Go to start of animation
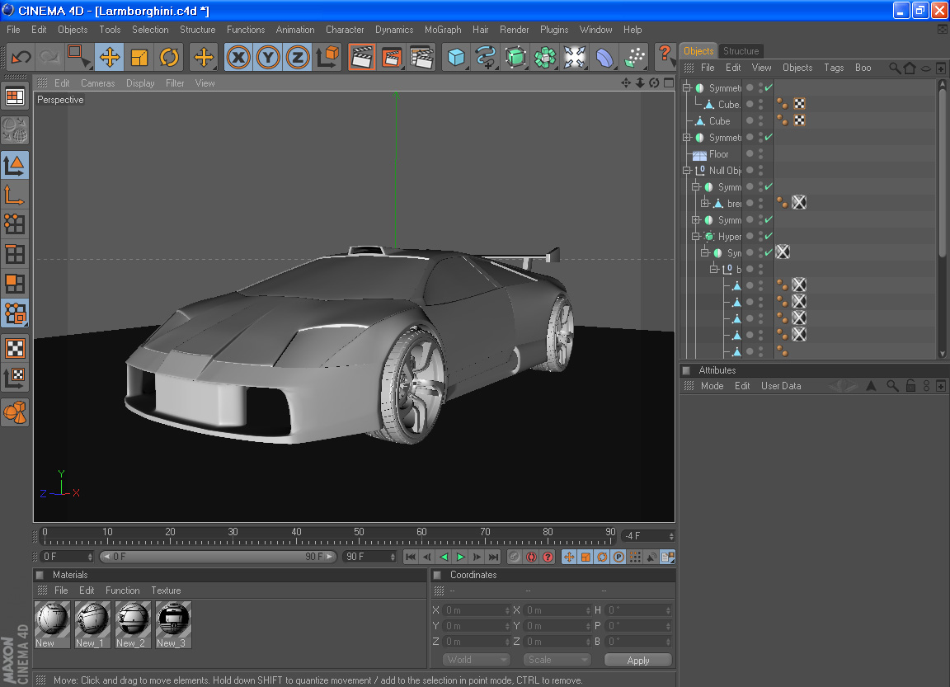Screen dimensions: 950x687 point(410,557)
